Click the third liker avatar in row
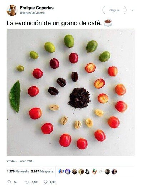This screenshot has width=143, height=187. pos(74,171)
